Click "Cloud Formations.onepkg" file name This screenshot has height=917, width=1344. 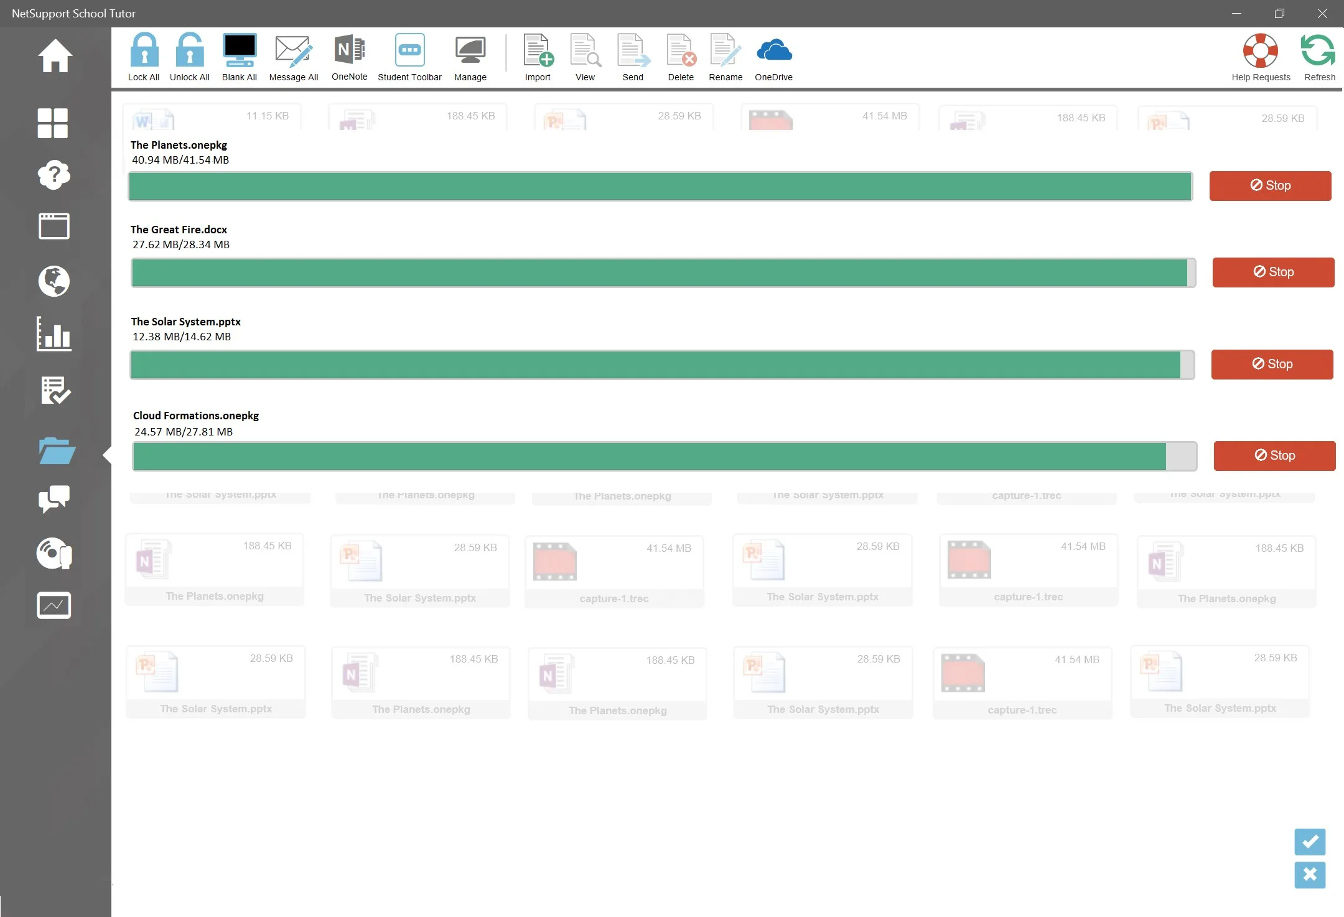point(196,416)
